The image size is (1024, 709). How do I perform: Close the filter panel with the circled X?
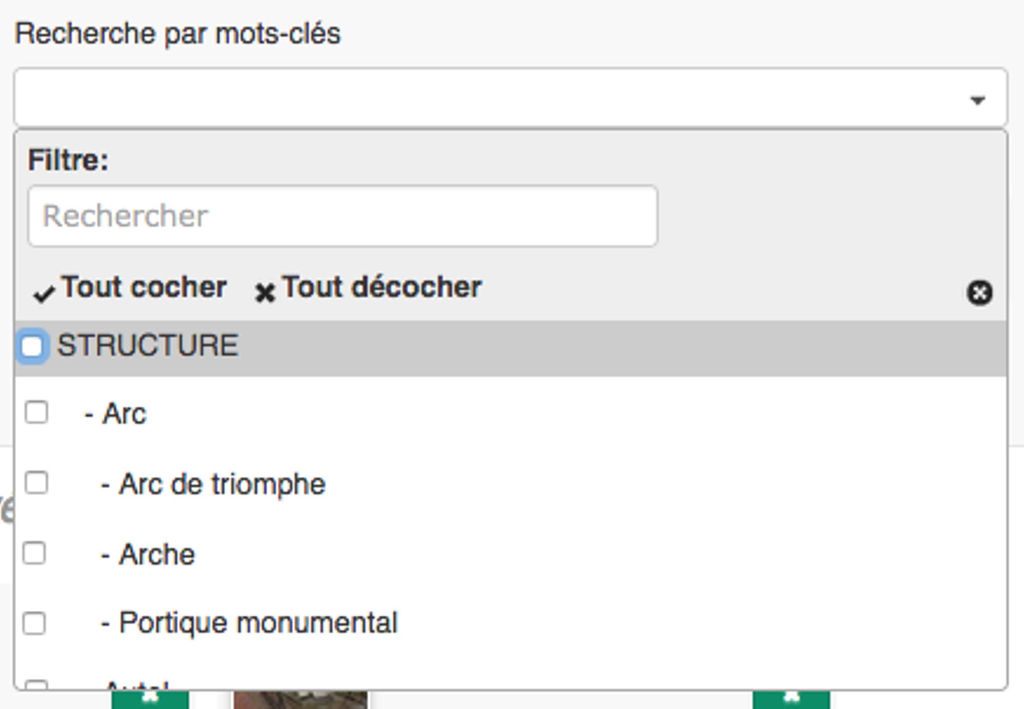tap(979, 293)
